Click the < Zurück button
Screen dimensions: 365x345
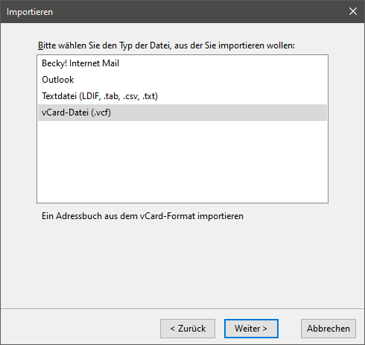pos(188,329)
